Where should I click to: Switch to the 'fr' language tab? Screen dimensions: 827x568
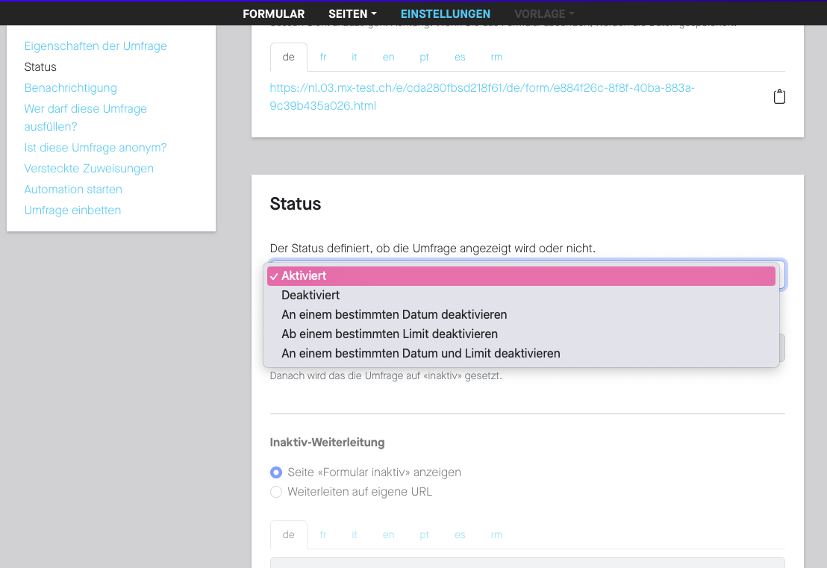point(323,57)
